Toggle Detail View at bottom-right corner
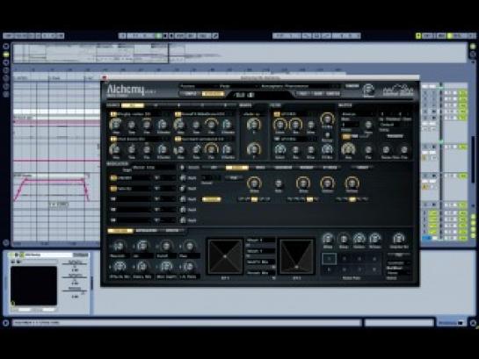Screen dimensions: 479x359 (473, 322)
